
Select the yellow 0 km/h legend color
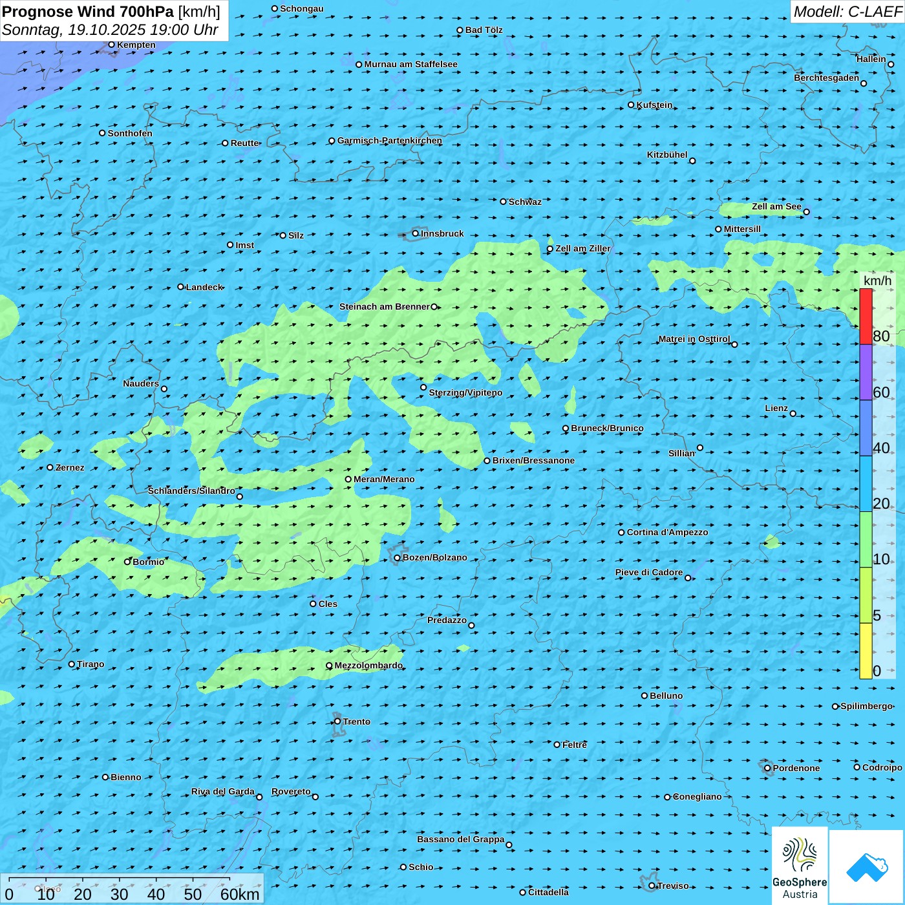[x=866, y=651]
